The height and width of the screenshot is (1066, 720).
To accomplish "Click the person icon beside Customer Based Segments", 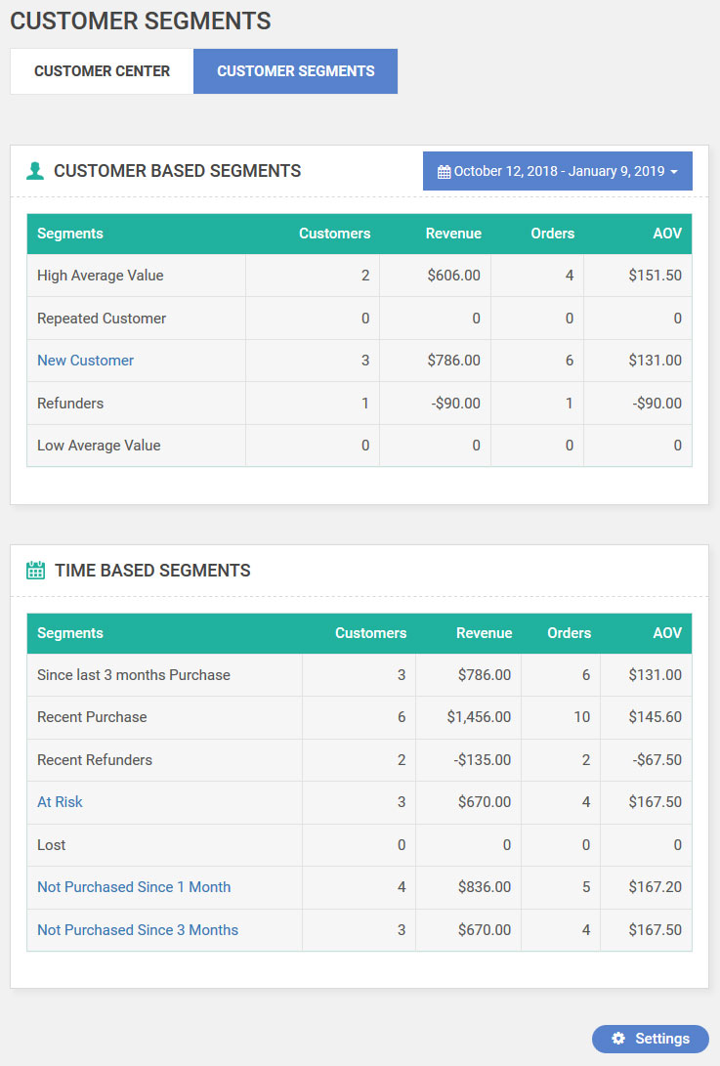I will click(x=35, y=171).
